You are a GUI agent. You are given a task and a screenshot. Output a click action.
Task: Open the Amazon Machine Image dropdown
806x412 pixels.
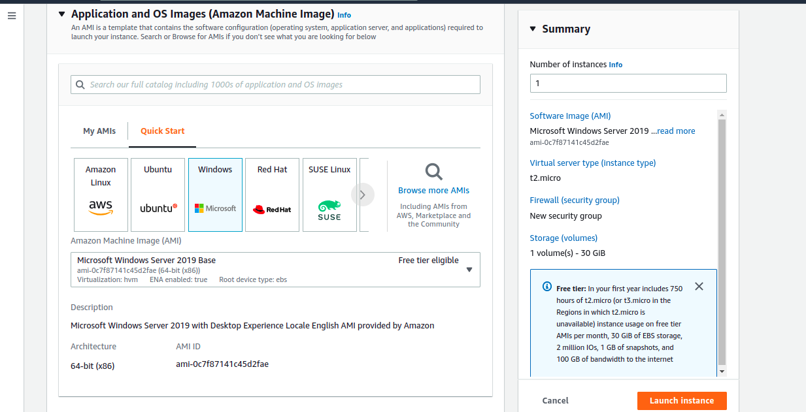click(x=275, y=270)
